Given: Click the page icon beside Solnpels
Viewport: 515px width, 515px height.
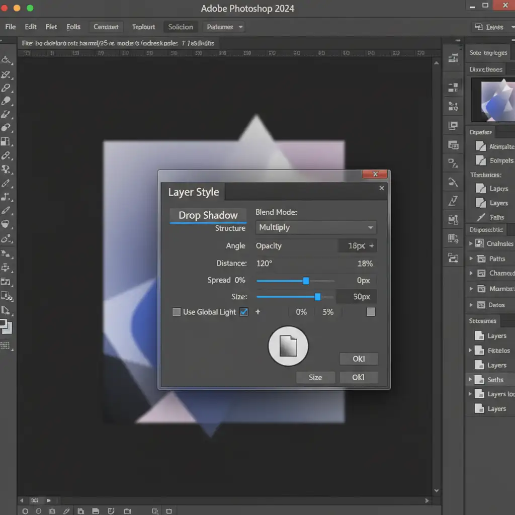Looking at the screenshot, I should pyautogui.click(x=480, y=160).
